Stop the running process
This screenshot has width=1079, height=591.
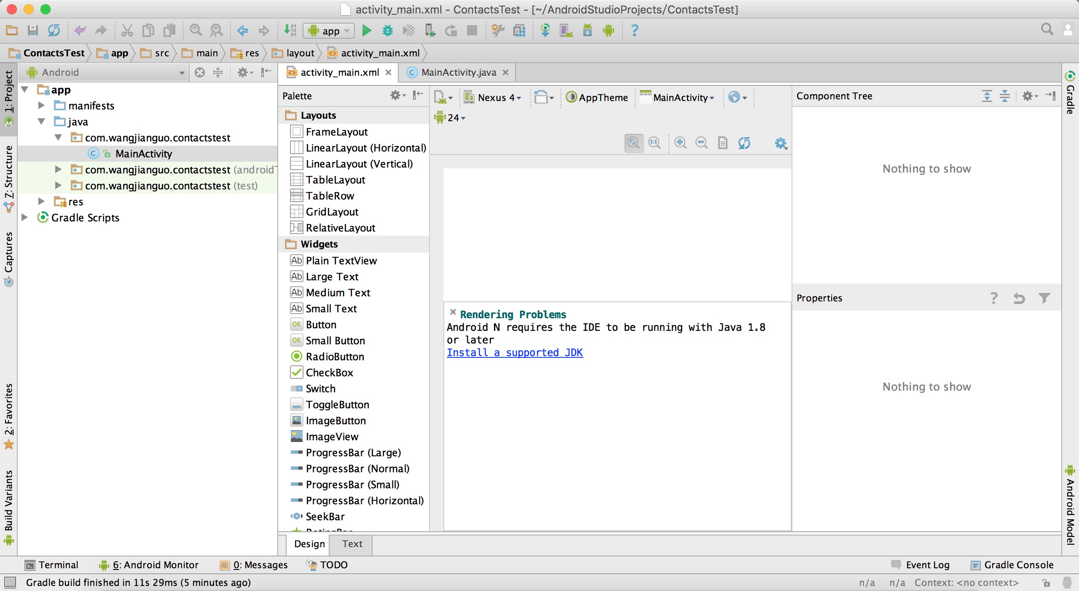click(x=472, y=31)
